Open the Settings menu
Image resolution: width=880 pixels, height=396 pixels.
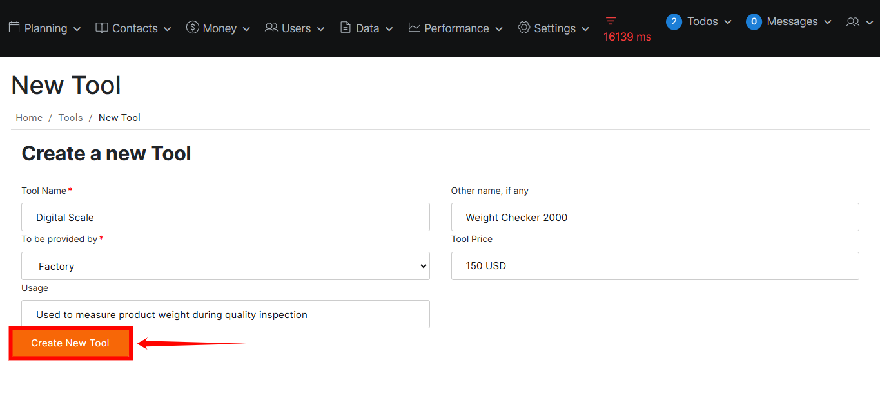(554, 28)
